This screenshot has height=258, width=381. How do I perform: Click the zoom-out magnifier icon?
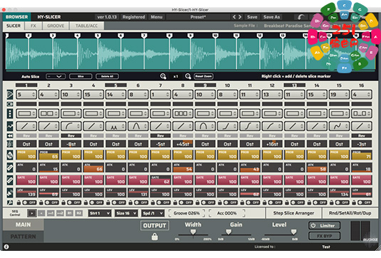coord(188,76)
